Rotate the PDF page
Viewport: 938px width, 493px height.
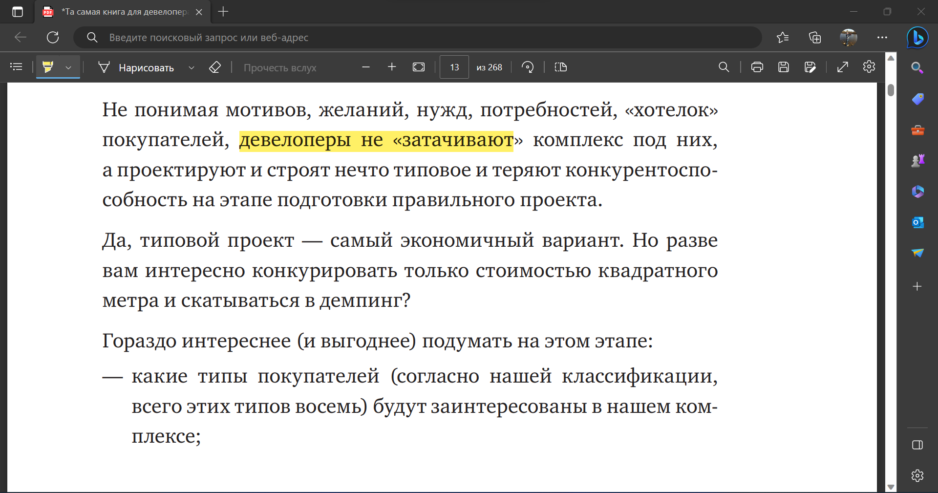(x=528, y=67)
